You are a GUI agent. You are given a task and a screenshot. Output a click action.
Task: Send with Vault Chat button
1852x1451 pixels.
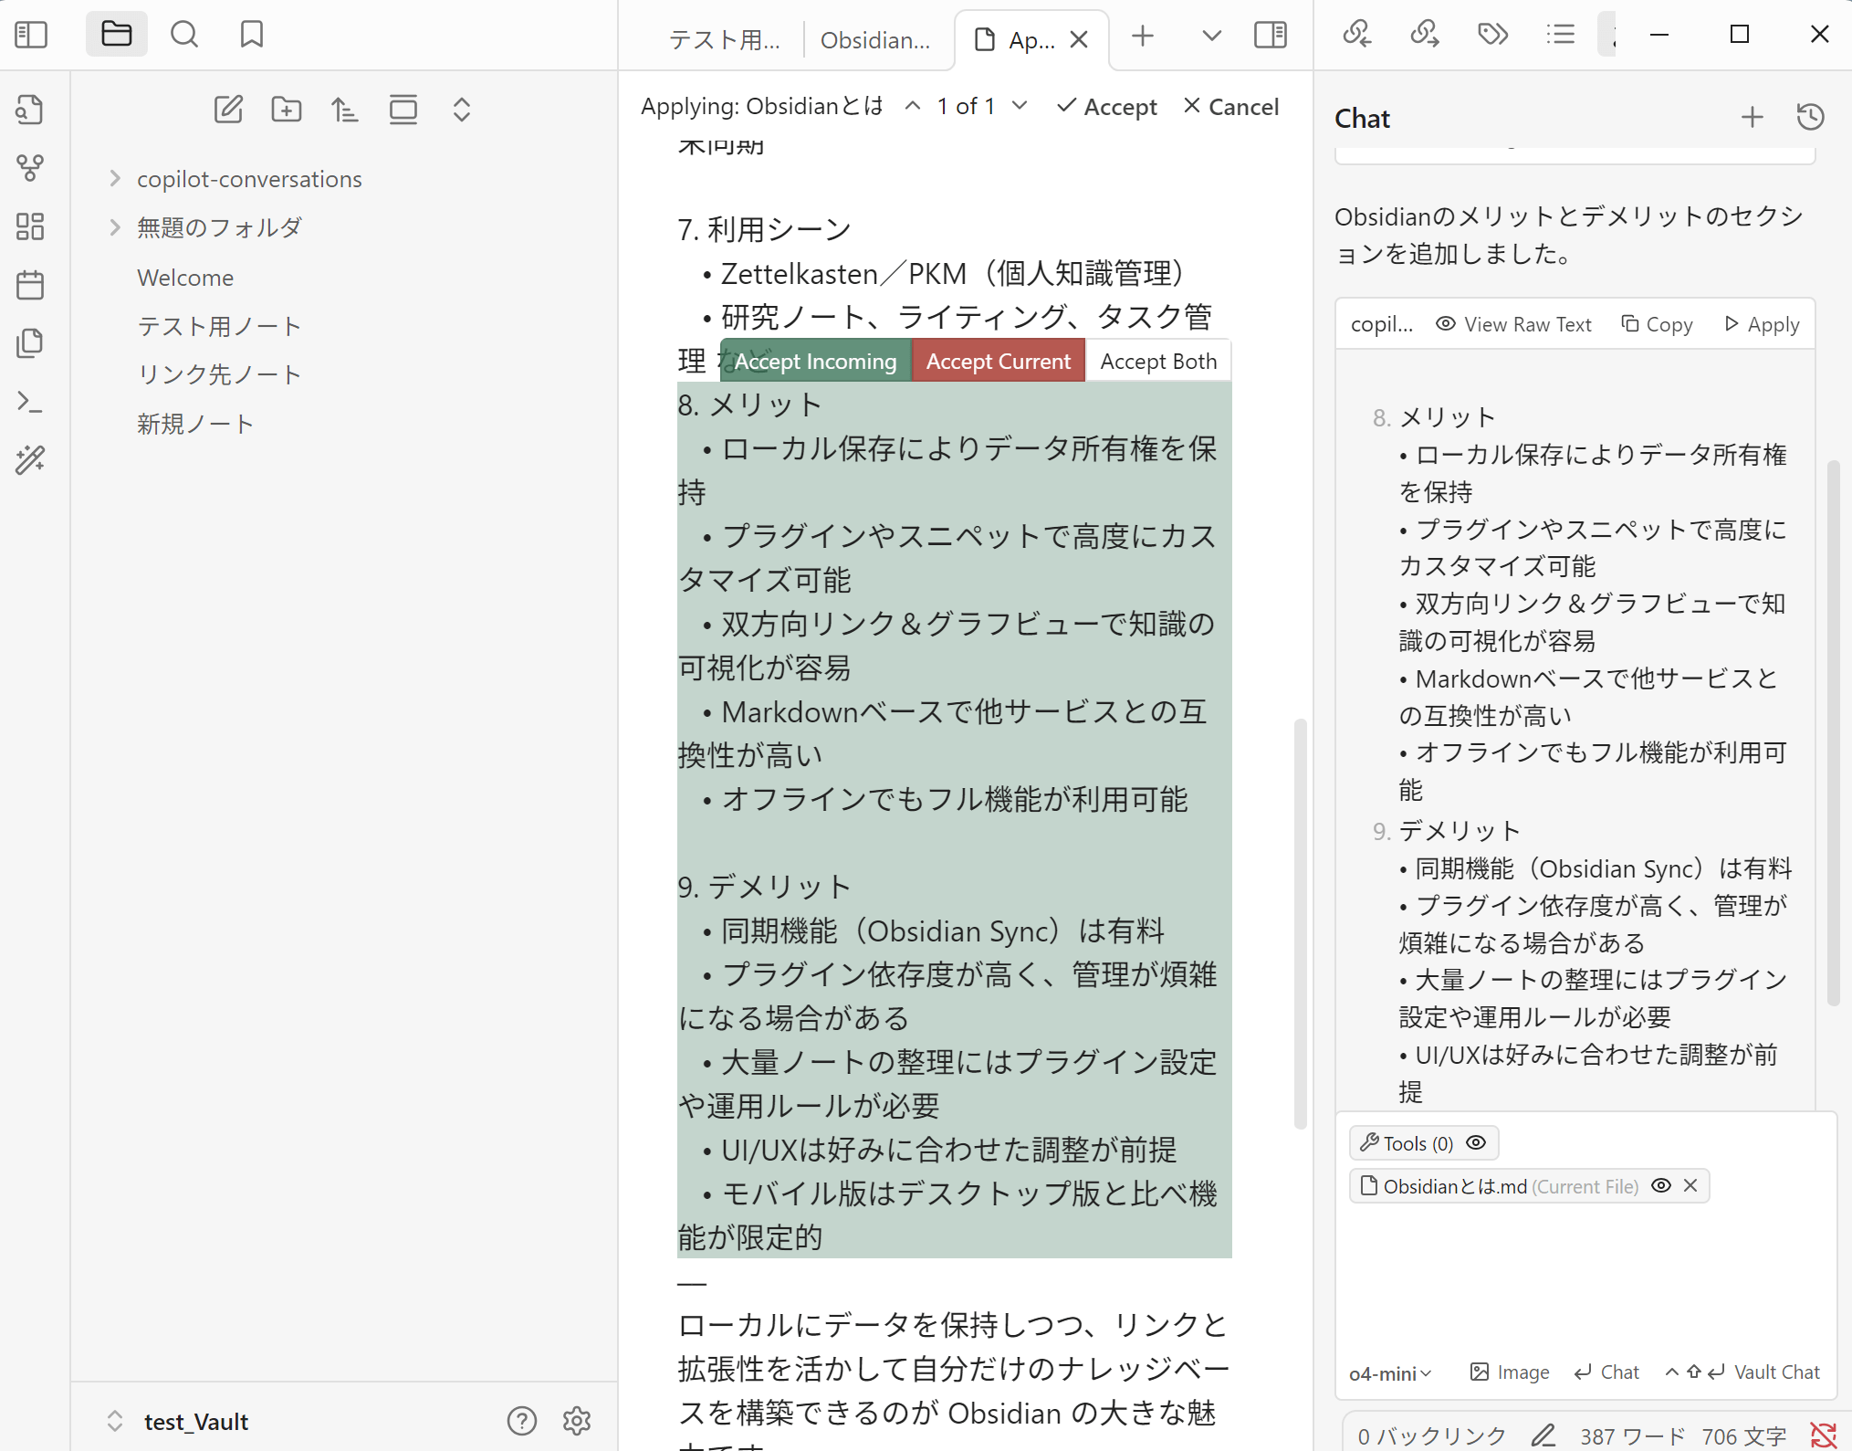click(x=1742, y=1372)
